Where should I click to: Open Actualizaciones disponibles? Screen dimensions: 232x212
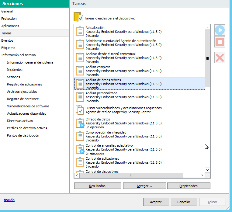tap(27, 113)
